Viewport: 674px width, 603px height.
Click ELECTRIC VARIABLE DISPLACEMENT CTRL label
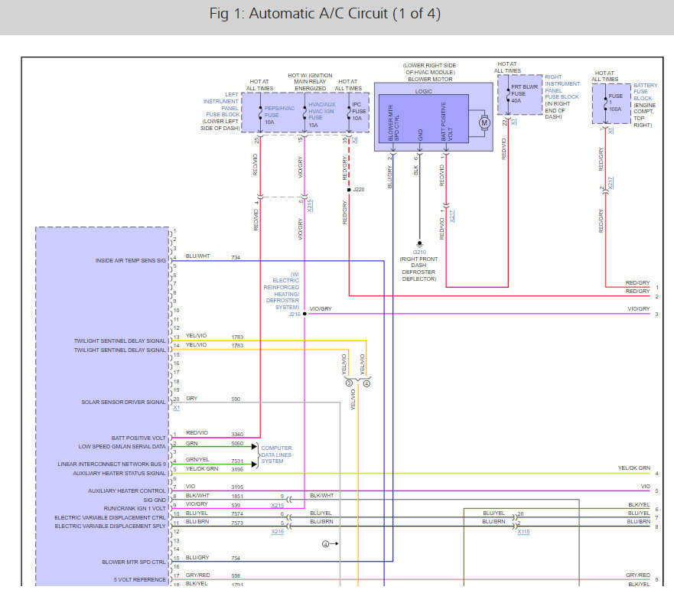[x=110, y=517]
